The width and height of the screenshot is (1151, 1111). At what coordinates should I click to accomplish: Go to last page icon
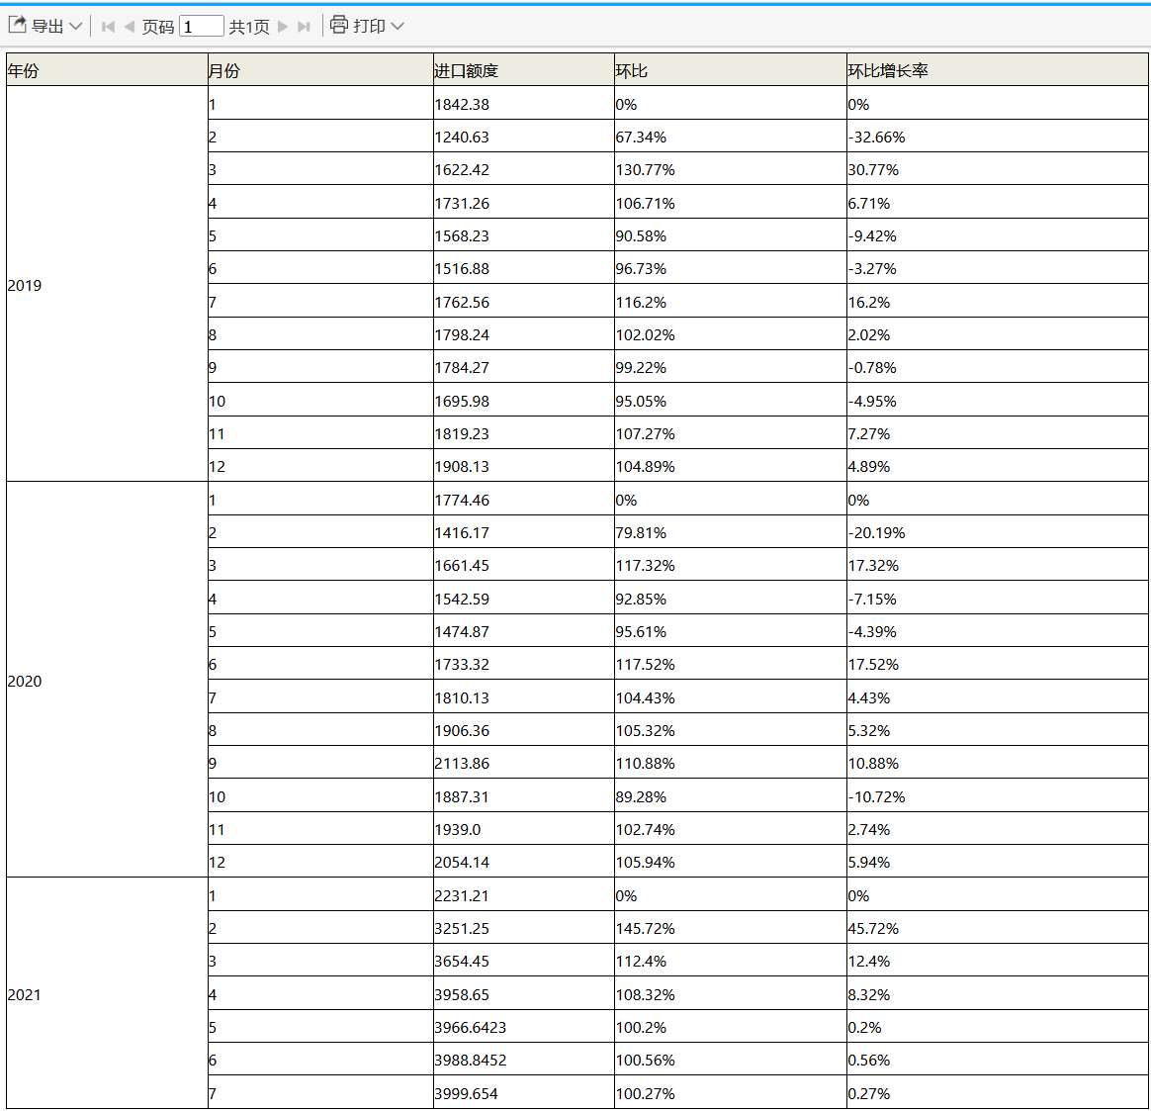304,27
